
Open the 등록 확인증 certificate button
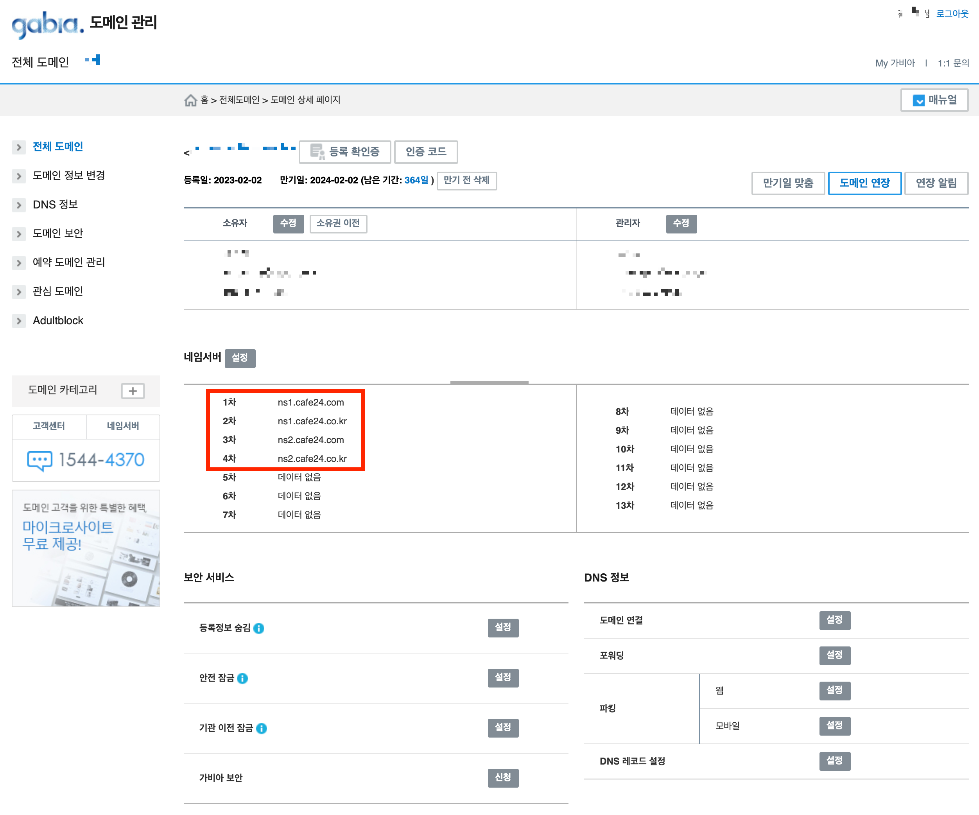pyautogui.click(x=345, y=151)
